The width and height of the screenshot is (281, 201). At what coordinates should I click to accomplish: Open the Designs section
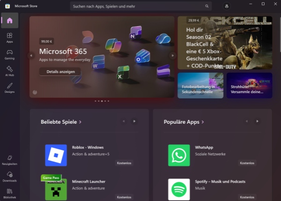10,88
